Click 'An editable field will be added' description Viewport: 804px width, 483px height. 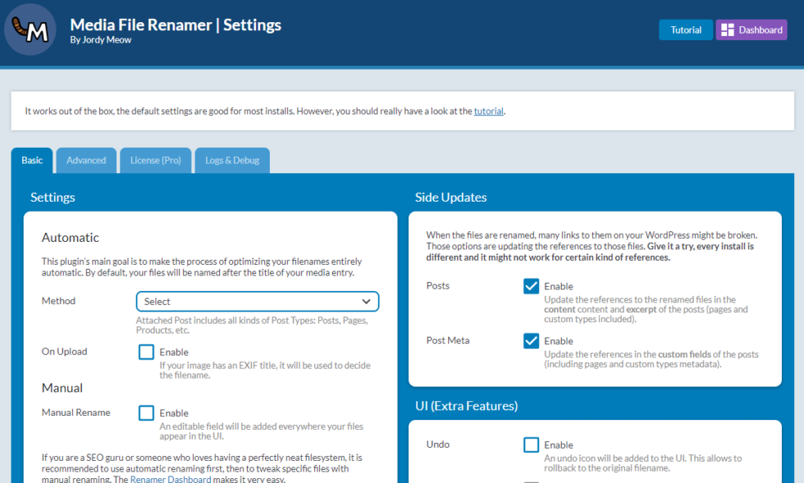click(x=261, y=431)
